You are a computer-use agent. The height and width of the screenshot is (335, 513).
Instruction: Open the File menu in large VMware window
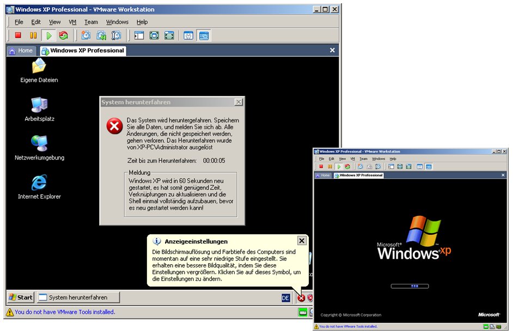(19, 22)
